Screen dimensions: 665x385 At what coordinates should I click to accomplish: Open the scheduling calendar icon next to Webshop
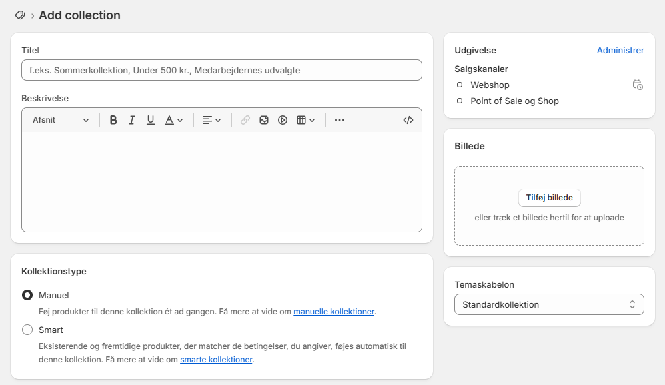[638, 85]
